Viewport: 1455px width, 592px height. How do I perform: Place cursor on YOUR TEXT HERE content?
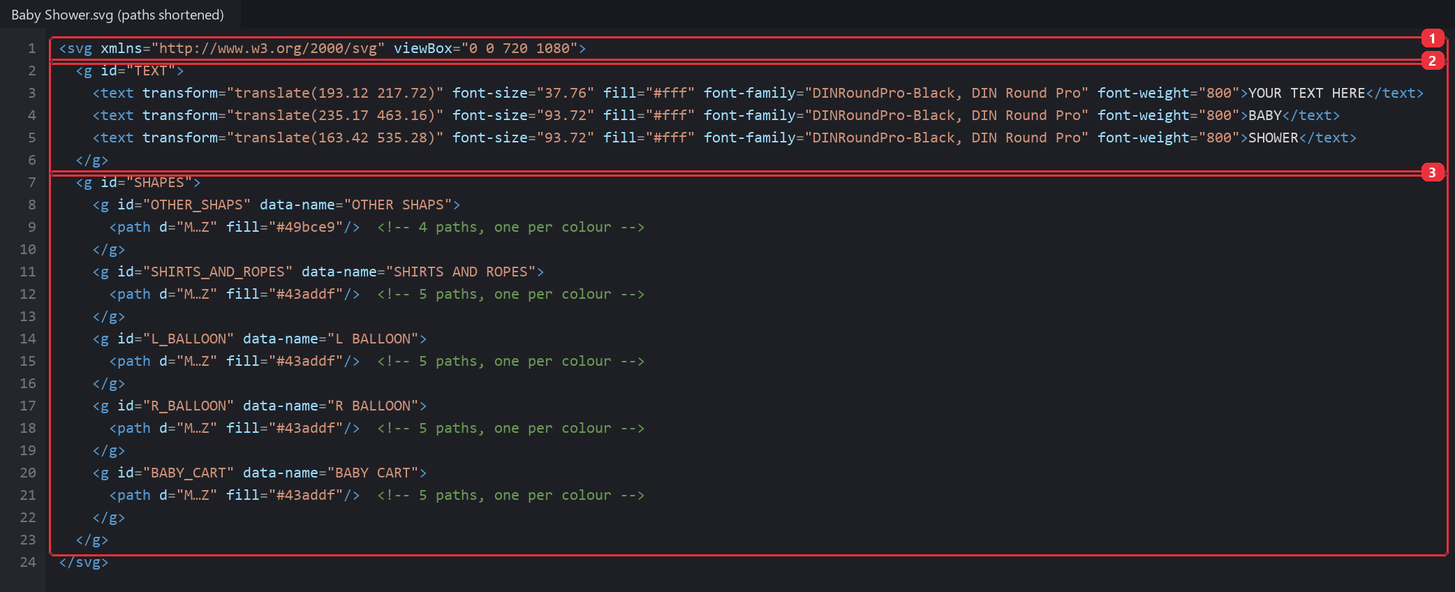(x=1306, y=93)
